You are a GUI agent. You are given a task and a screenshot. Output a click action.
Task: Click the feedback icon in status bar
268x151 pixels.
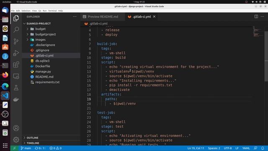coord(255,148)
